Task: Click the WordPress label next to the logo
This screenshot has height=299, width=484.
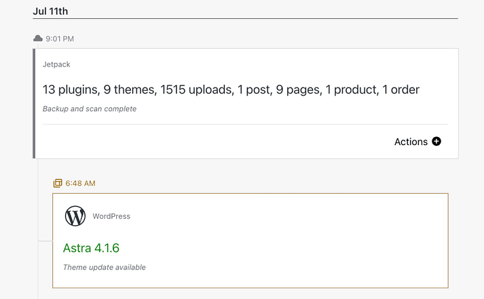Action: pyautogui.click(x=111, y=216)
